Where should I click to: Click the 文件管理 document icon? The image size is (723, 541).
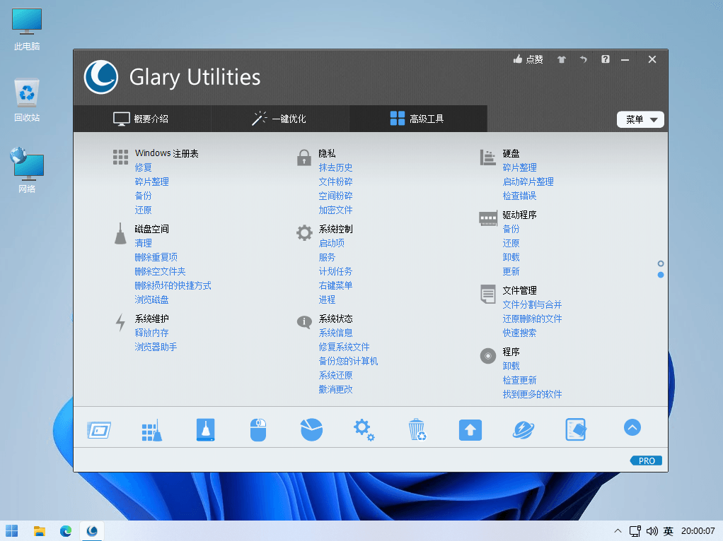click(488, 295)
